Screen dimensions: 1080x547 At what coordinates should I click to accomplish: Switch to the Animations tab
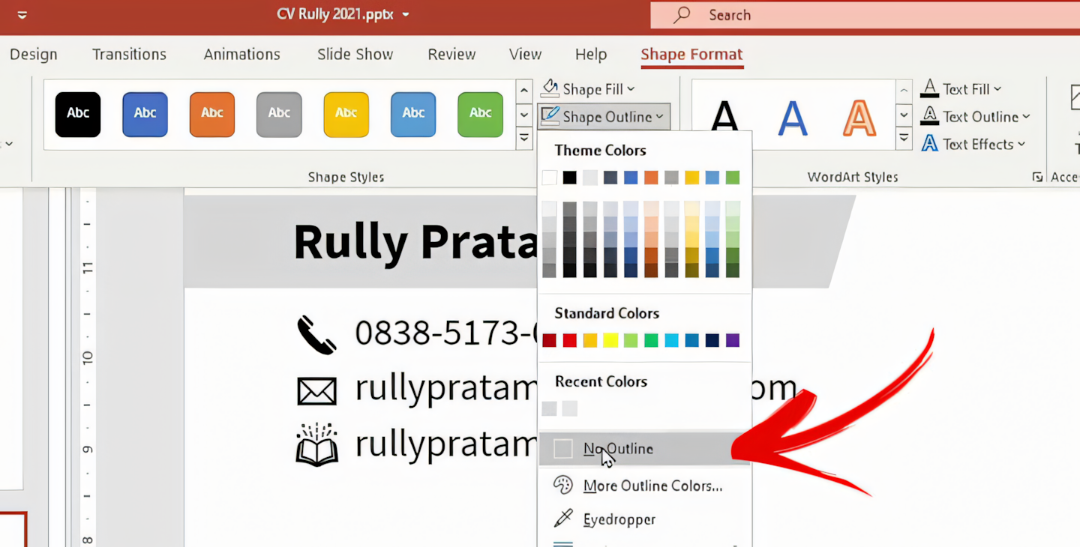click(241, 55)
